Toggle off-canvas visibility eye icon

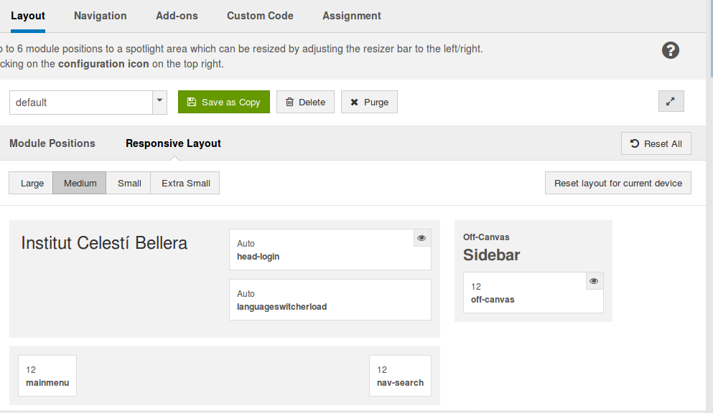point(595,281)
